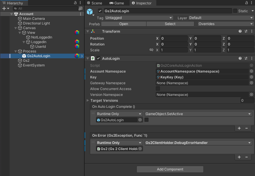This screenshot has height=176, width=255.
Task: Disable the AutoLogin component checkbox
Action: click(x=98, y=59)
